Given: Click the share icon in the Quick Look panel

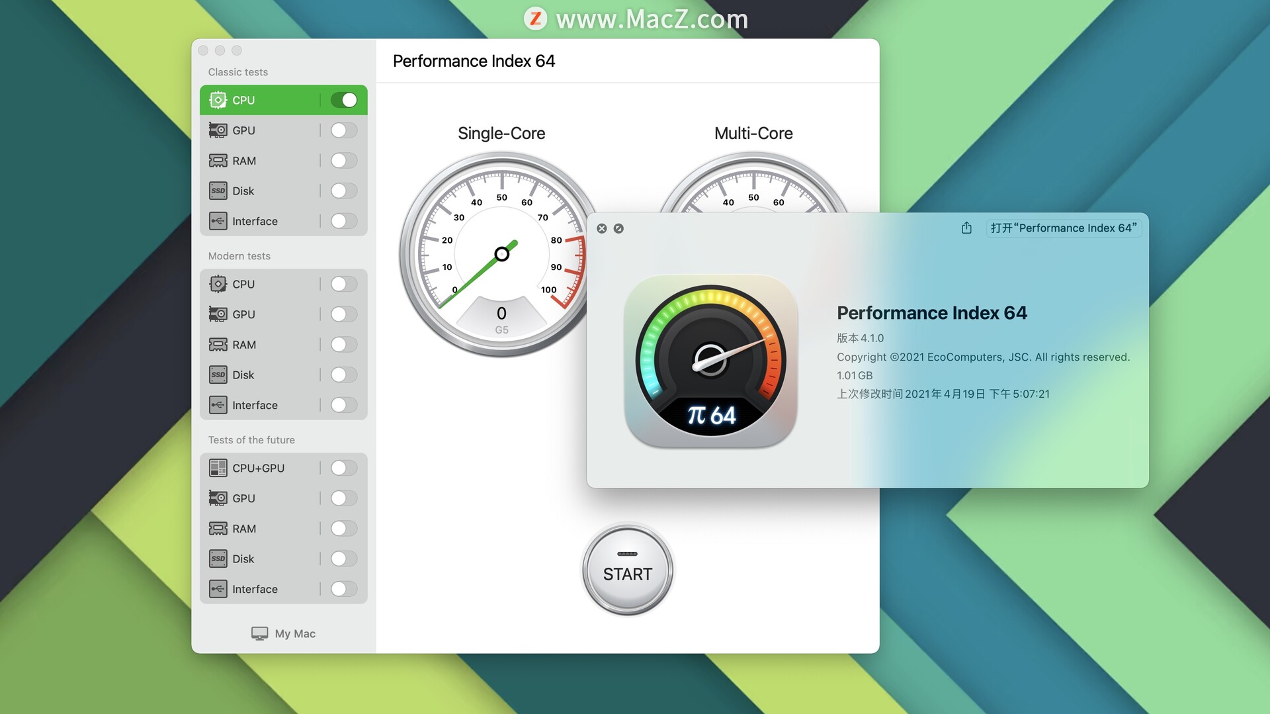Looking at the screenshot, I should 966,228.
